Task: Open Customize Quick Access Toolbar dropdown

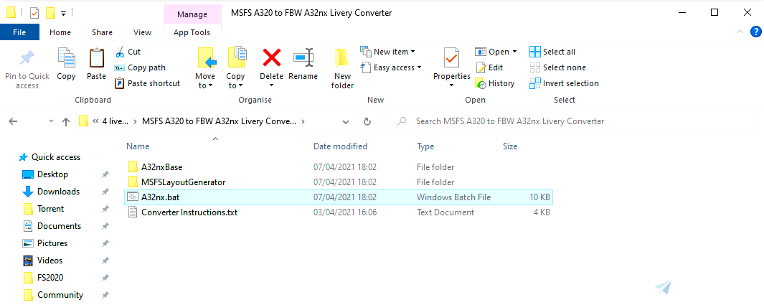Action: coord(64,13)
